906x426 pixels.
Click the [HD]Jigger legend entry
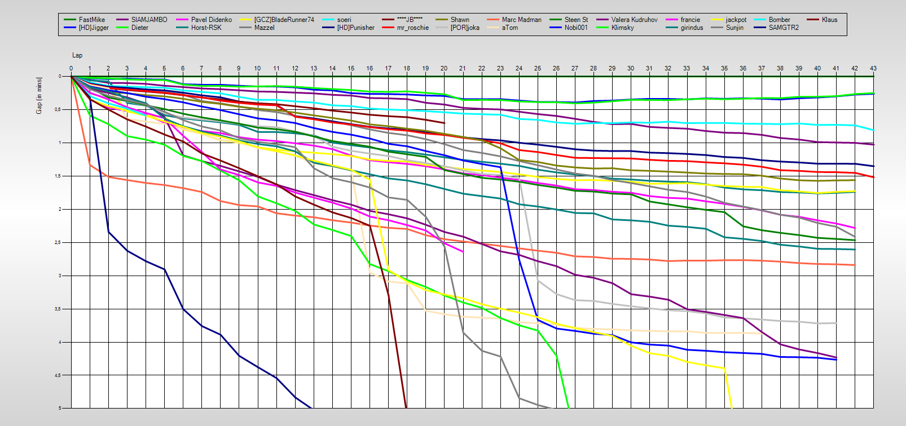point(94,28)
